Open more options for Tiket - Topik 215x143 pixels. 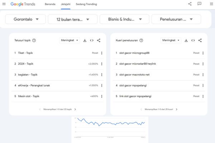pos(102,53)
